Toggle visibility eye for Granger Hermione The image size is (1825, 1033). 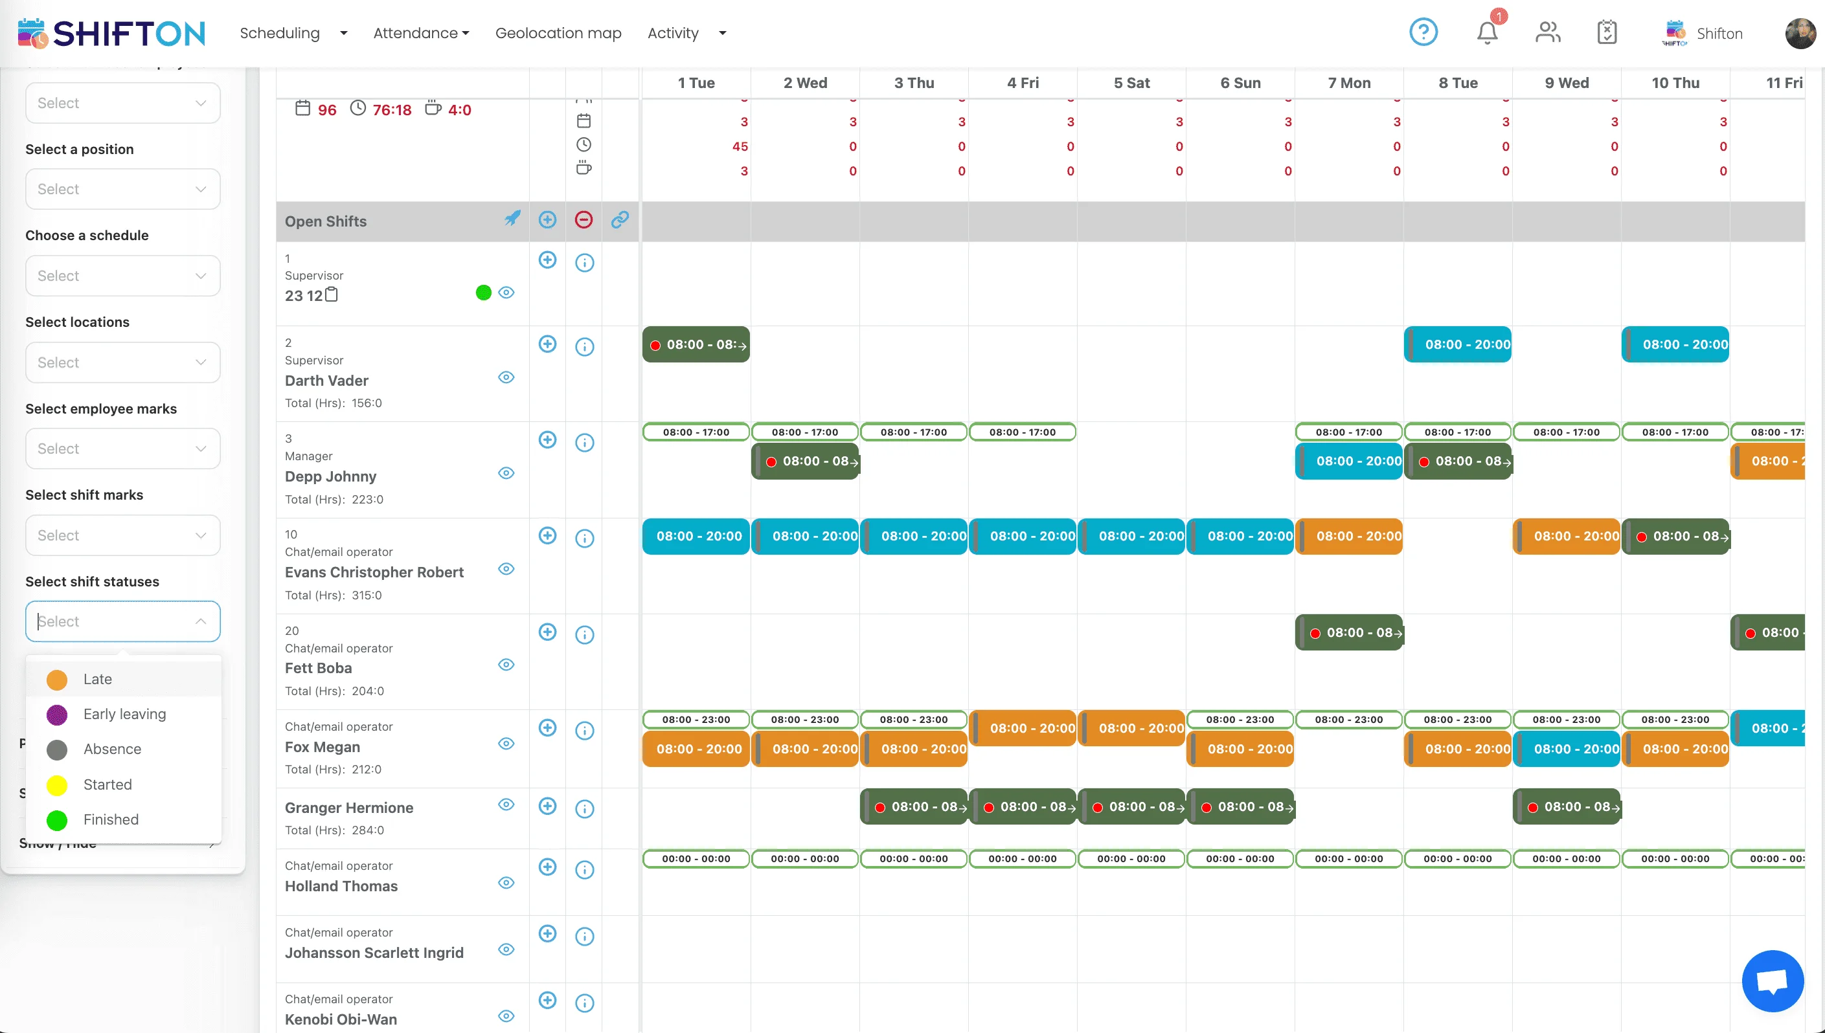pyautogui.click(x=506, y=805)
